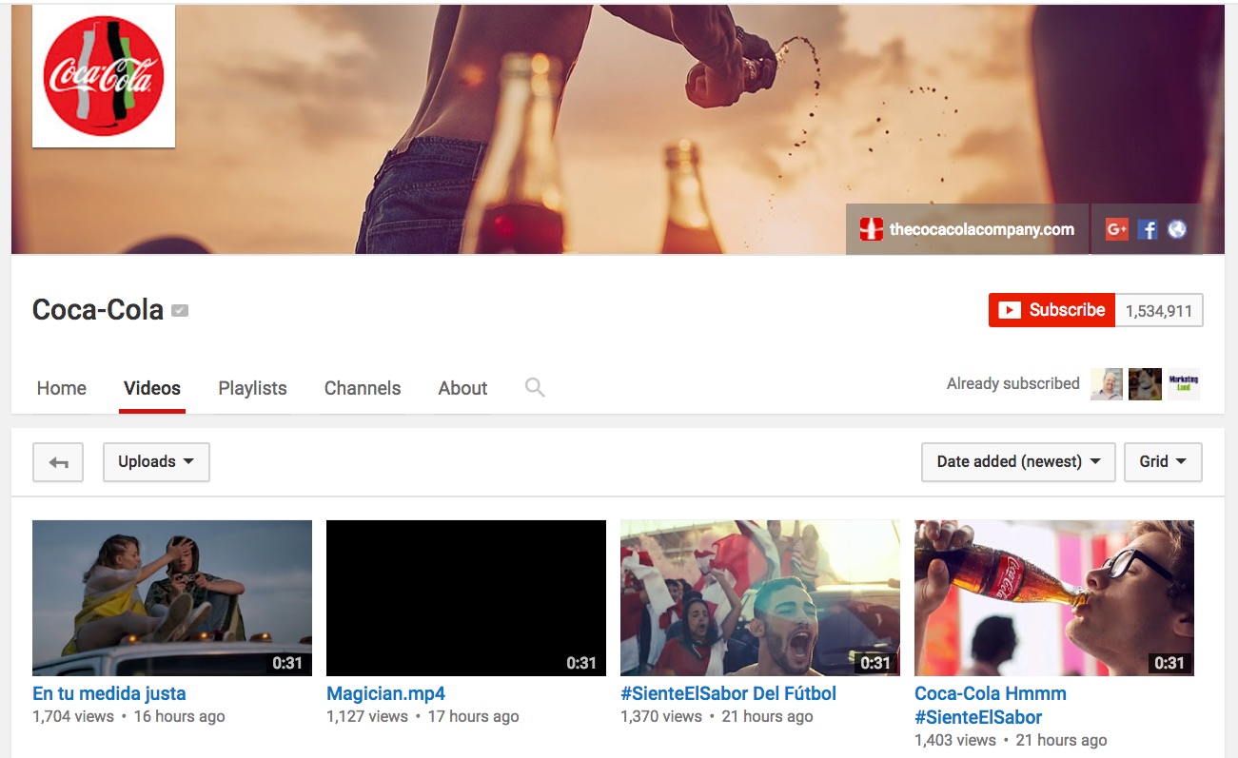This screenshot has width=1238, height=758.
Task: Click the red icon beside thecocacolacompany.com
Action: (x=871, y=229)
